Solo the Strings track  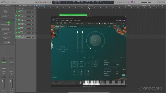tap(23, 16)
